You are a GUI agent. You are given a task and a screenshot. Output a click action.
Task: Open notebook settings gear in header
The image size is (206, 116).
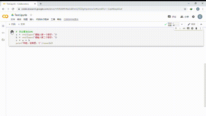[x=193, y=17]
